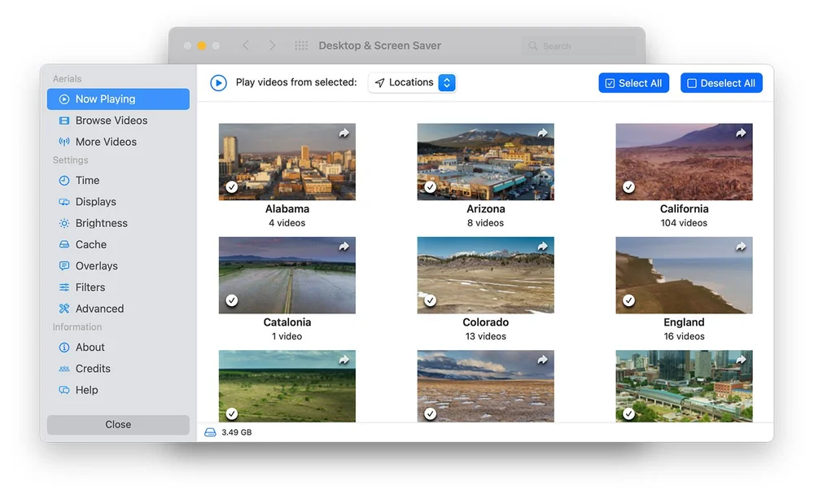The width and height of the screenshot is (814, 495).
Task: Click share arrow on England thumbnail
Action: 741,247
